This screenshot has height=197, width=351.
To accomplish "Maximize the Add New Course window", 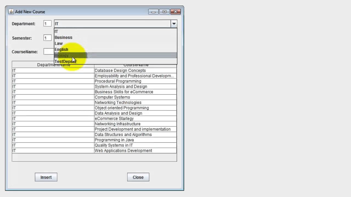I will (x=164, y=12).
